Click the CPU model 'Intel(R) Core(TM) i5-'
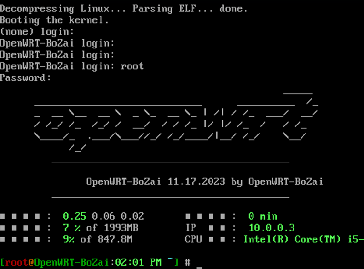 point(303,239)
